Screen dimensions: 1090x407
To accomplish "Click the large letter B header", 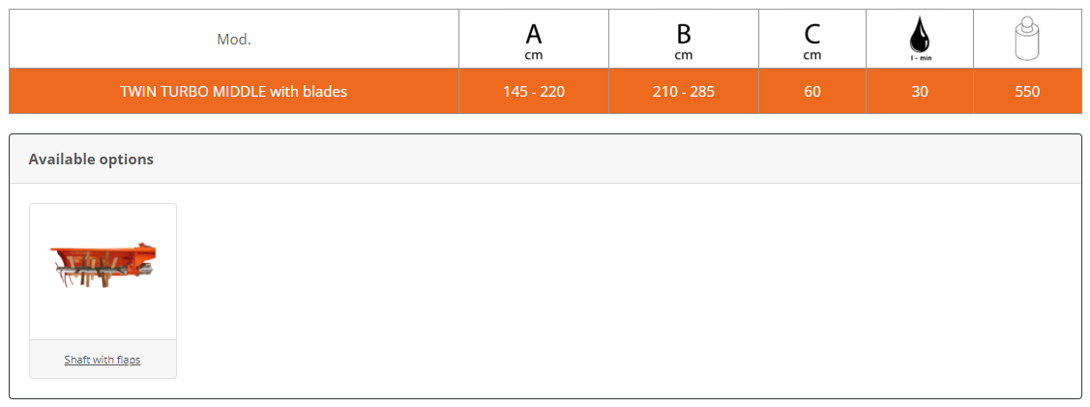I will 684,34.
